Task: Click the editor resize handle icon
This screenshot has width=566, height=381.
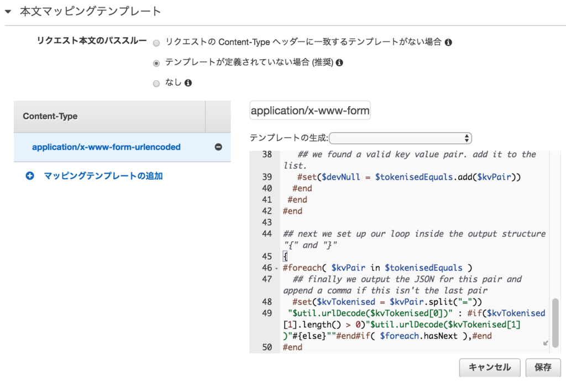Action: coord(546,343)
